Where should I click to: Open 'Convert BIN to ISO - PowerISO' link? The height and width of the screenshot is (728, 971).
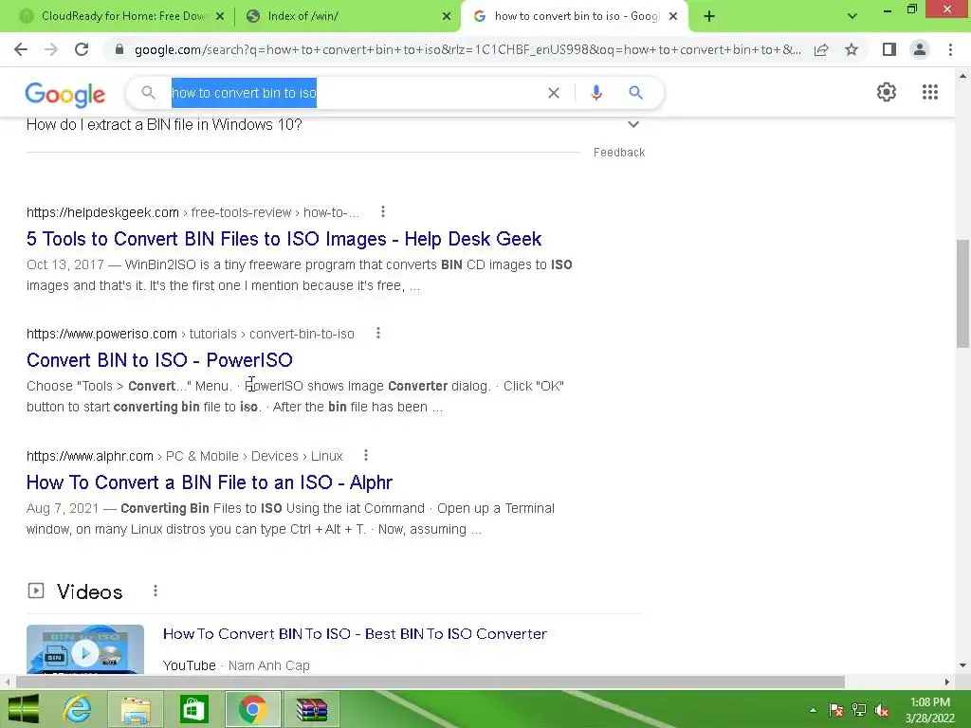click(x=159, y=360)
